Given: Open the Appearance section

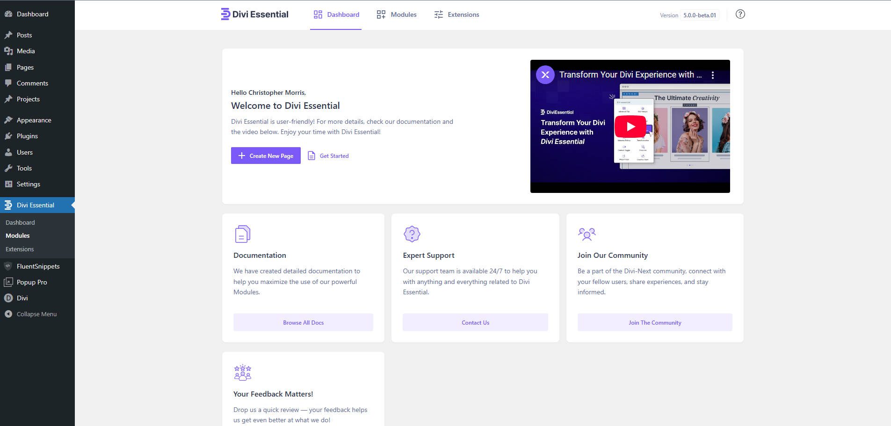Looking at the screenshot, I should tap(34, 120).
